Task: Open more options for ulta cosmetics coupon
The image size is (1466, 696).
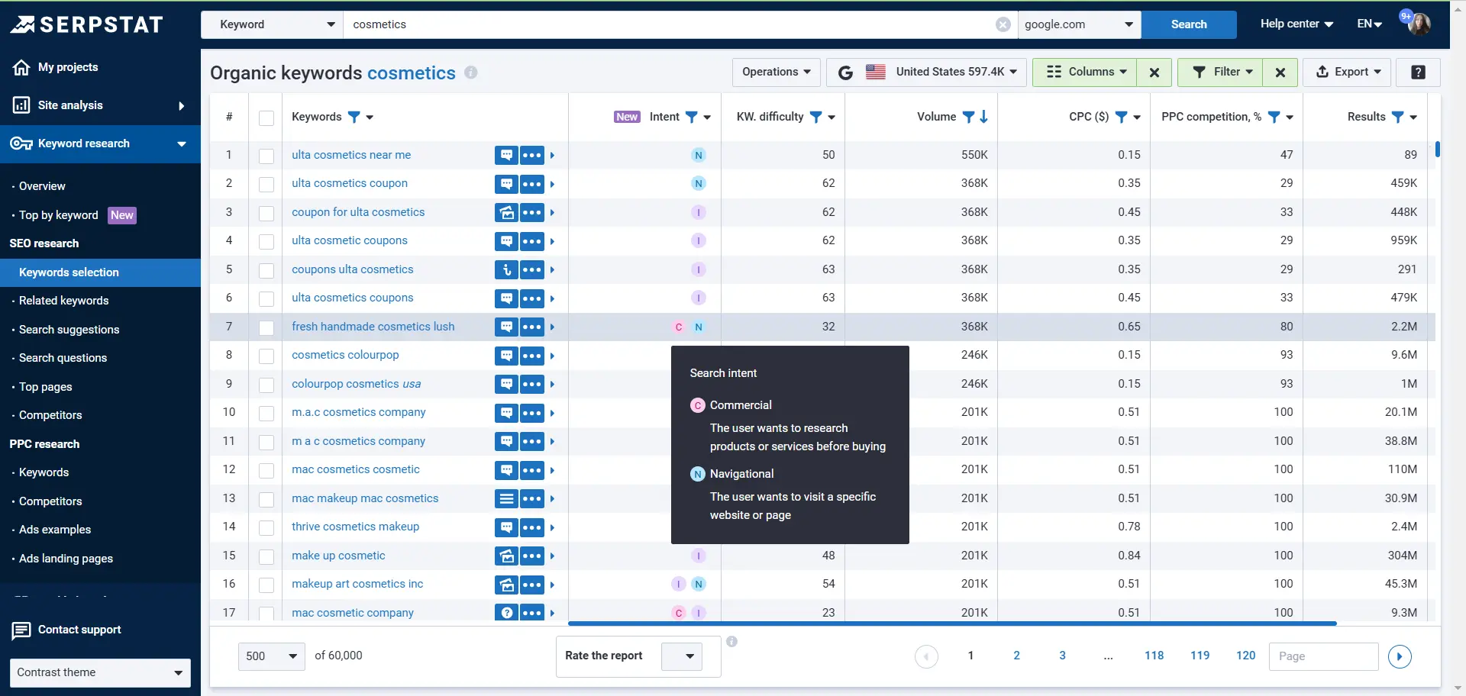Action: pos(532,184)
